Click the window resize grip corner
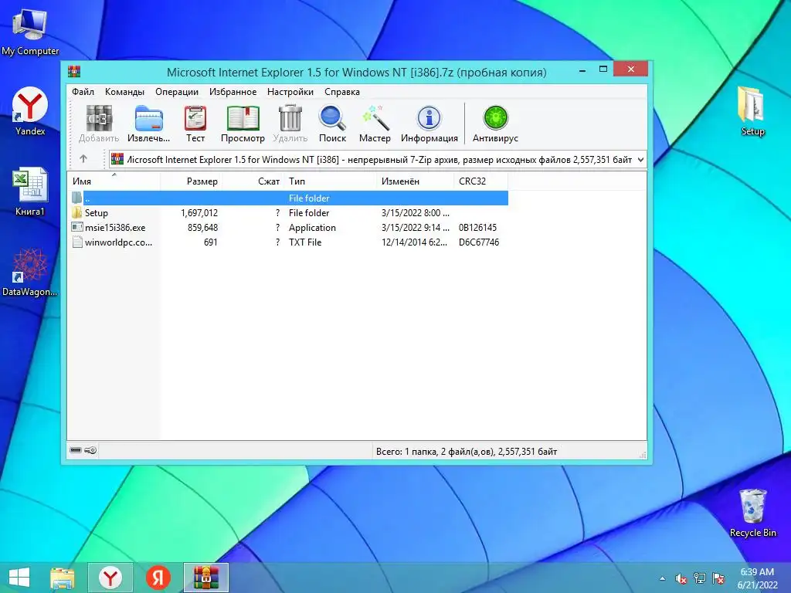 pos(642,454)
